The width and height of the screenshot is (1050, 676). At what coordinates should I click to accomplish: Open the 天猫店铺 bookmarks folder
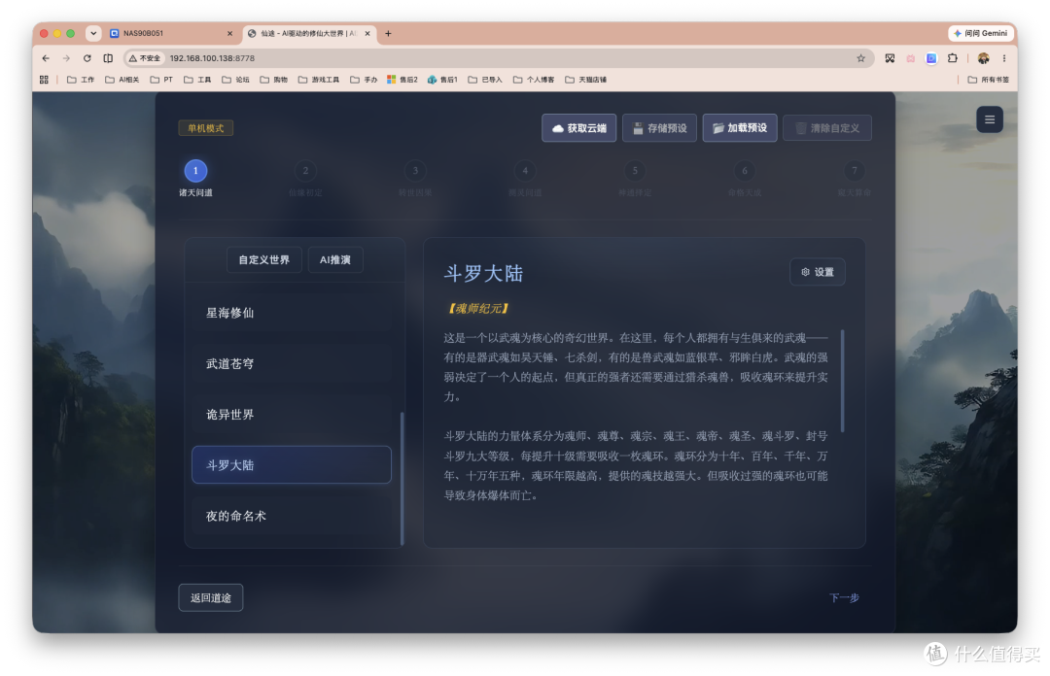tap(586, 80)
